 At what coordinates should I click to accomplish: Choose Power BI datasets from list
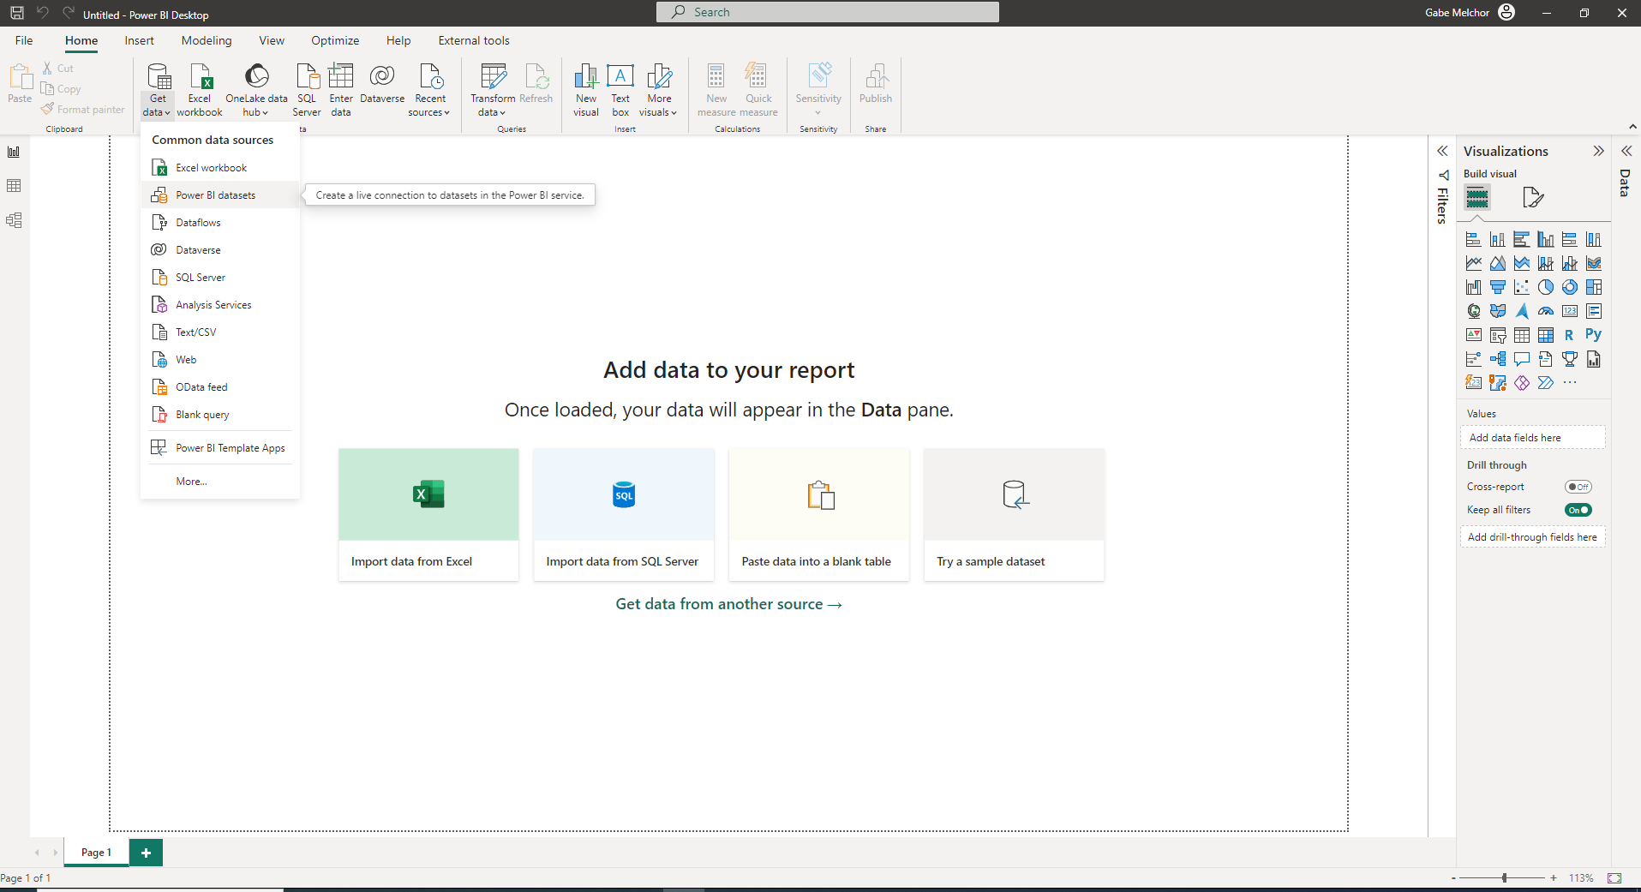[x=220, y=195]
